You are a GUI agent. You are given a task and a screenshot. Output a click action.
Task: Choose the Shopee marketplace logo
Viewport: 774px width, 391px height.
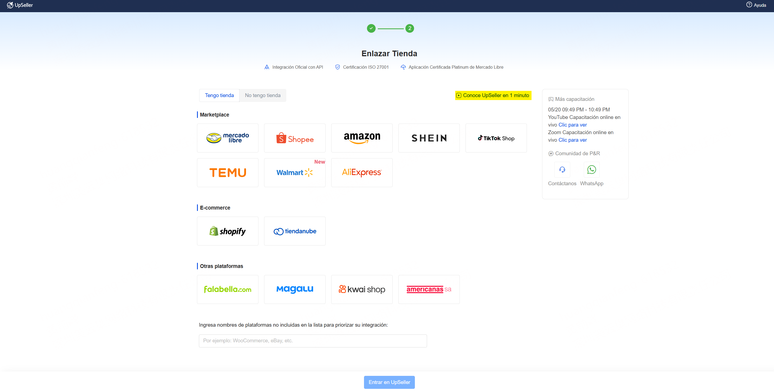pyautogui.click(x=294, y=138)
